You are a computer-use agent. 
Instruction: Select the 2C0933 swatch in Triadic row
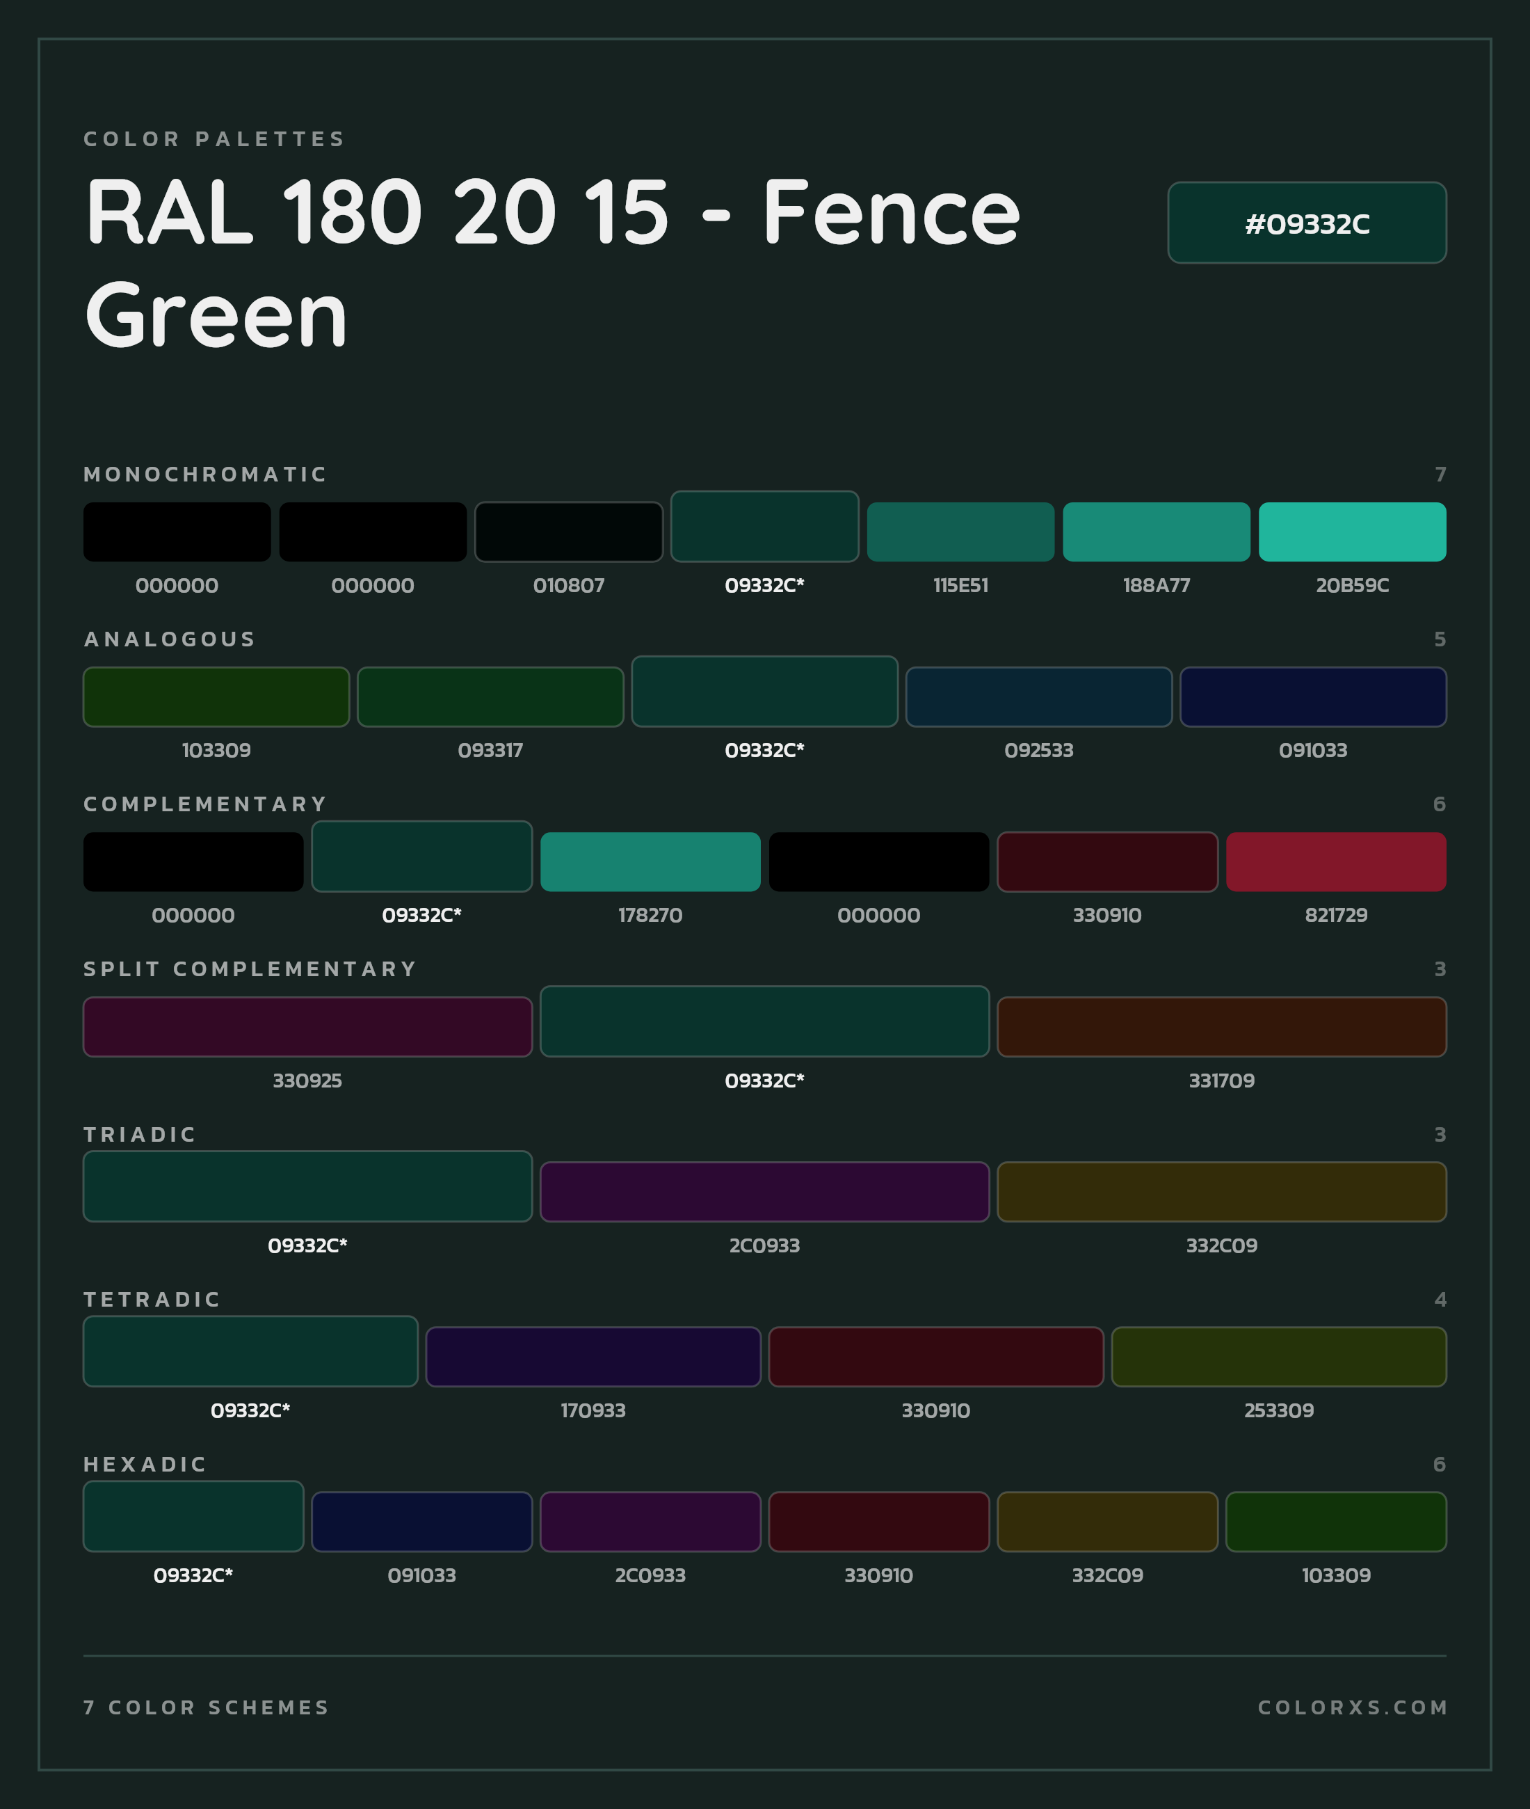point(764,1191)
